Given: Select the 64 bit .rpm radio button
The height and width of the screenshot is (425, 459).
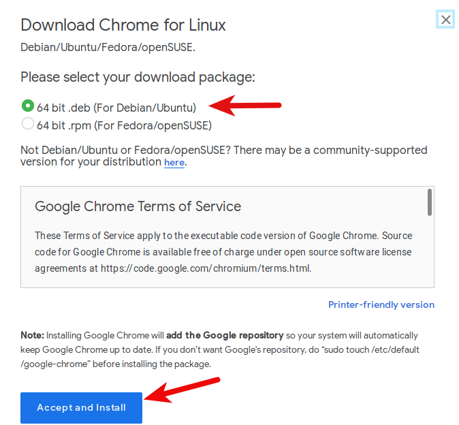Looking at the screenshot, I should 28,124.
